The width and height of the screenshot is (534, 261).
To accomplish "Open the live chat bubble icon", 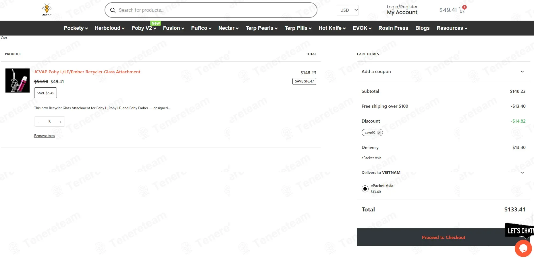I will [523, 248].
